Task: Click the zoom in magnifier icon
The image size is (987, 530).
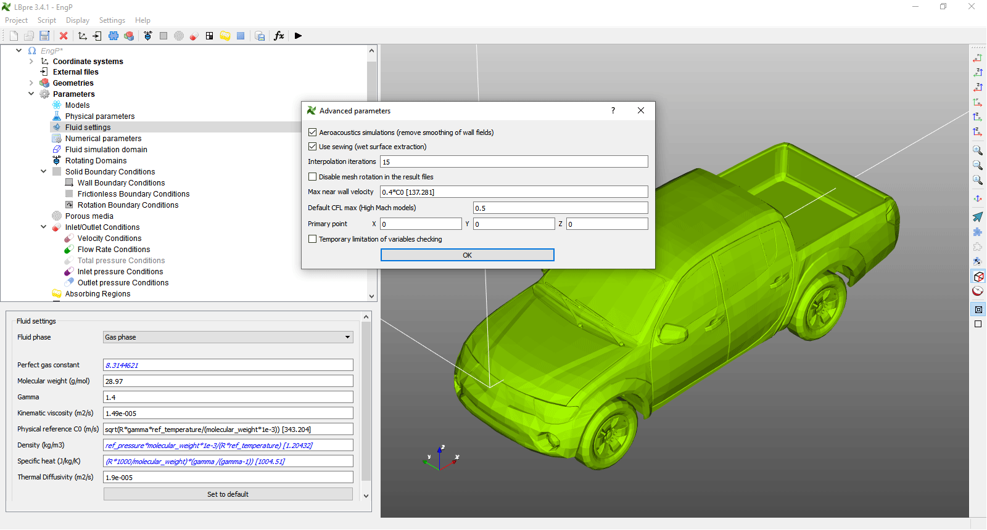Action: click(978, 150)
